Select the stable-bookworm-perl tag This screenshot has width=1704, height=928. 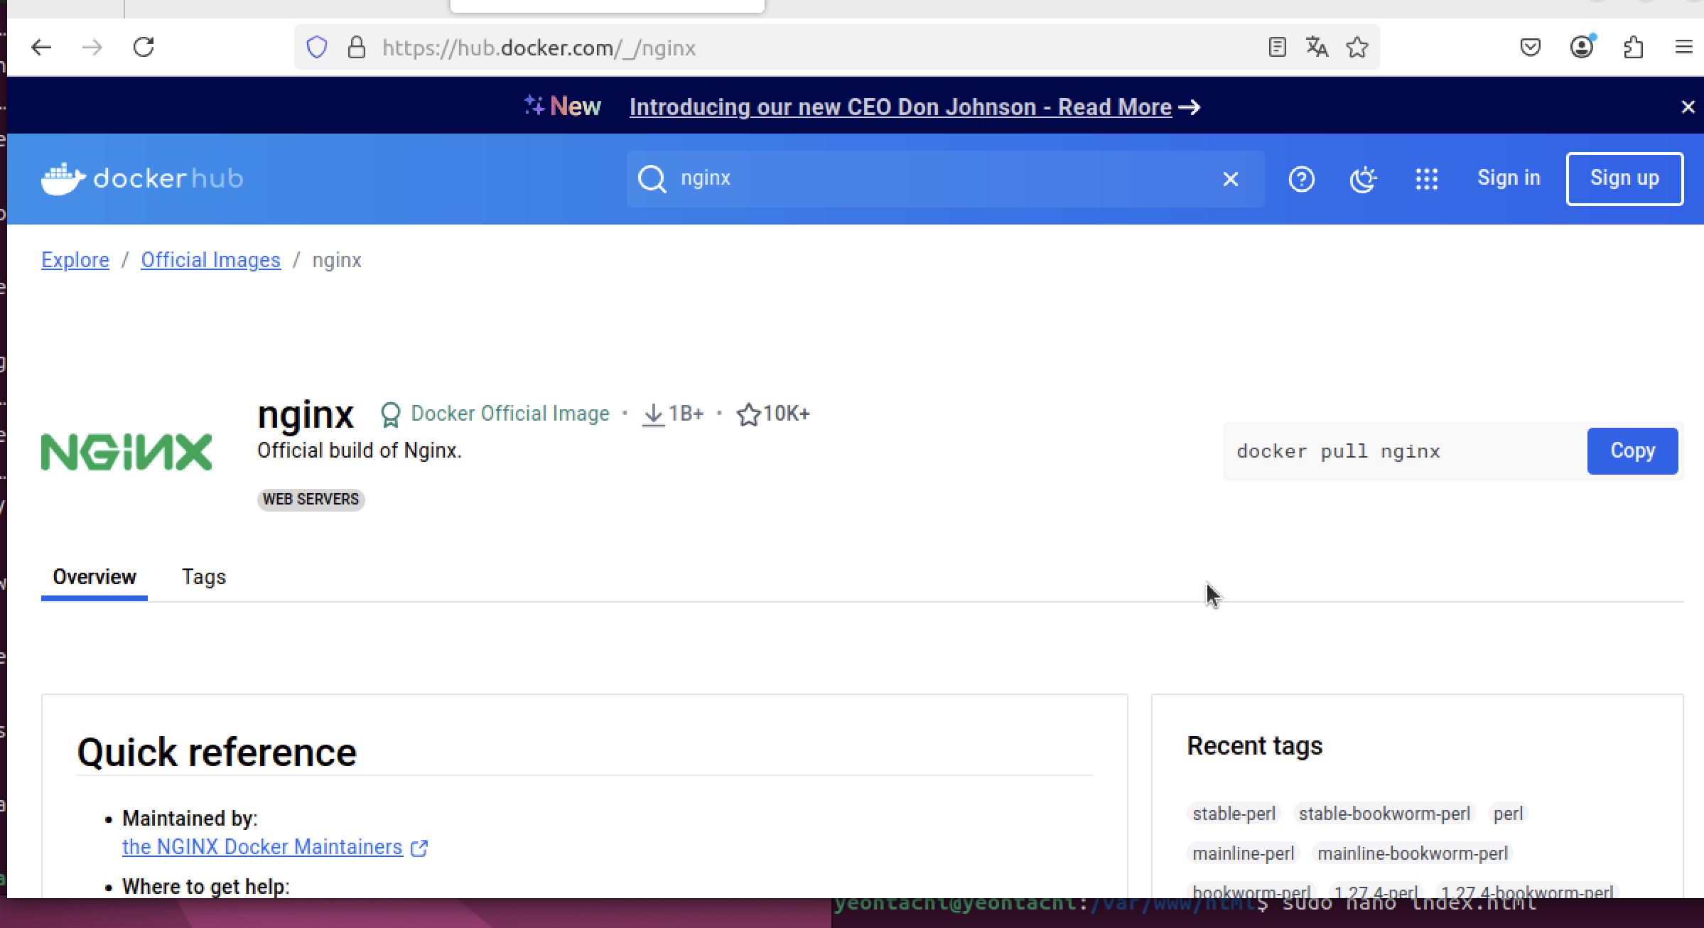1384,814
